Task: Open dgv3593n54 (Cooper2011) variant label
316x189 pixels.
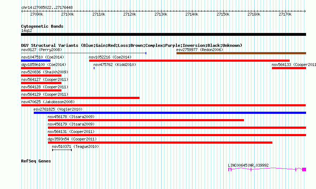Action: coord(72,139)
